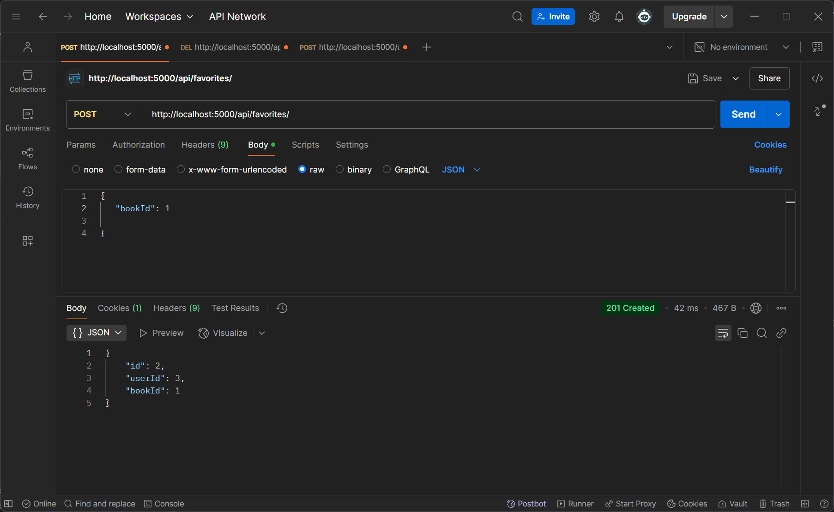Switch to the DEL request tab

(234, 47)
